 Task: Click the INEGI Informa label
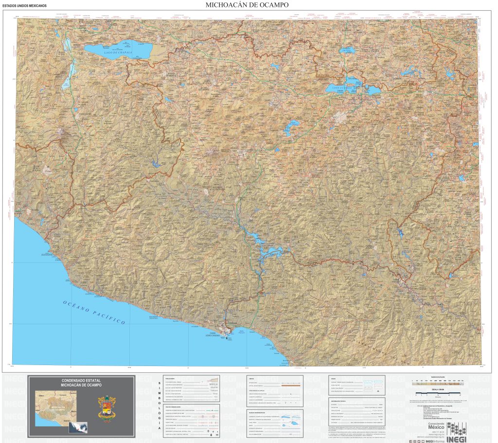[437, 441]
